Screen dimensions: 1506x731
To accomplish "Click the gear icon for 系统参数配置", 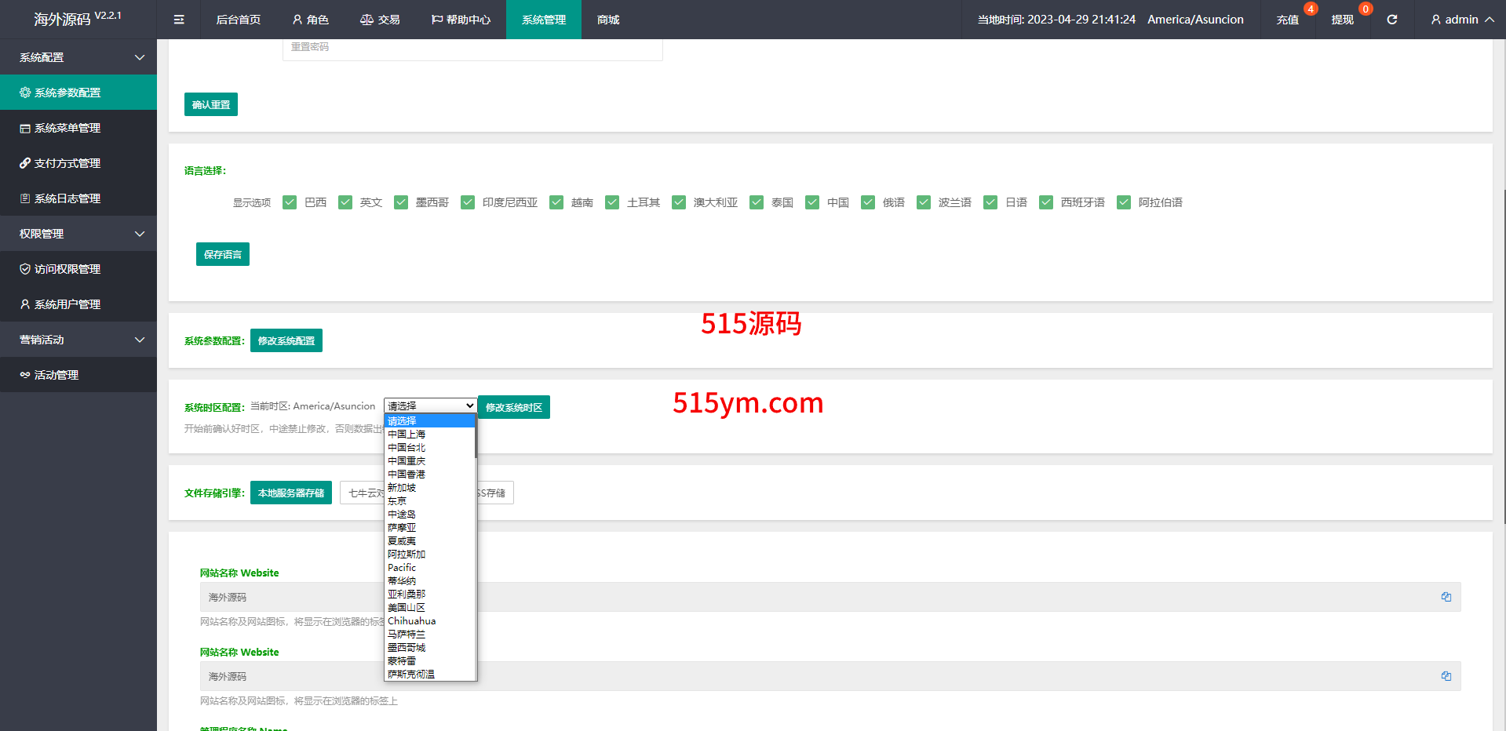I will [25, 93].
